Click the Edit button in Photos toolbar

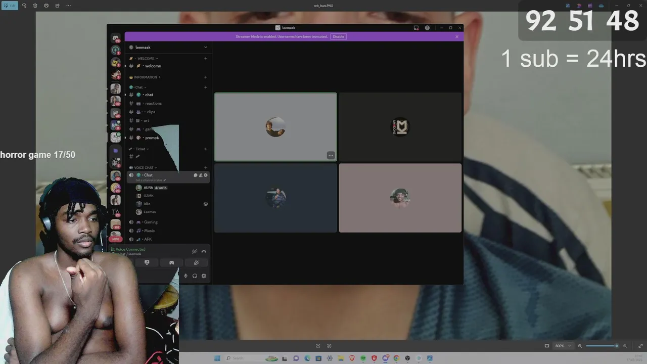coord(10,6)
